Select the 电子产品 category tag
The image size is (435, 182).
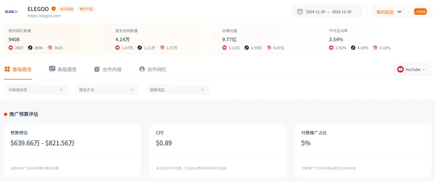86,9
